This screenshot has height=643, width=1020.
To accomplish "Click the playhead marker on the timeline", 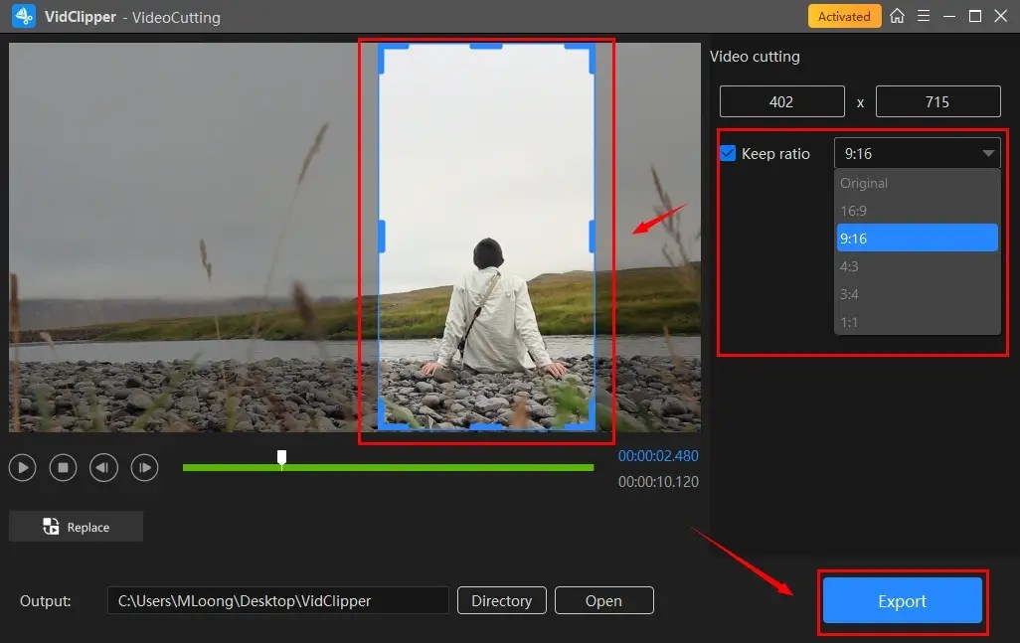I will click(x=281, y=457).
